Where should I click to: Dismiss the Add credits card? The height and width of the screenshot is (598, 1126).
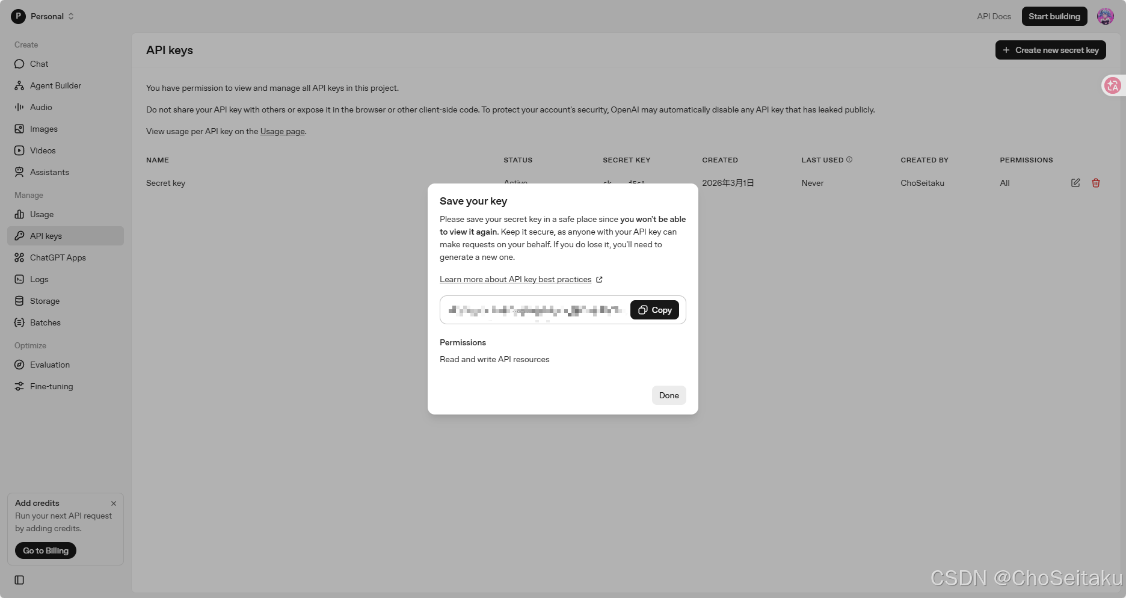tap(114, 504)
